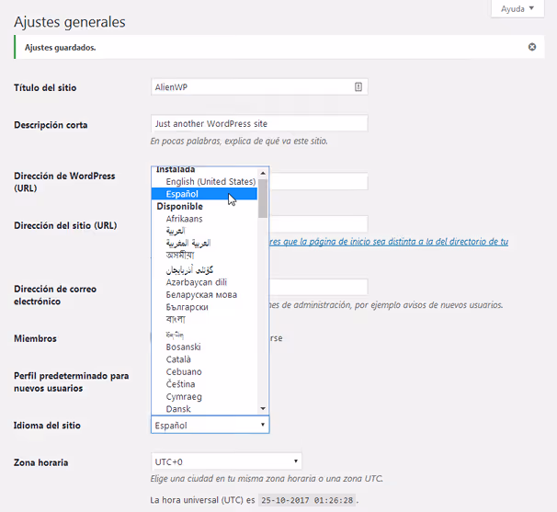Edit the Título del sitio field
This screenshot has height=512, width=557.
[259, 87]
